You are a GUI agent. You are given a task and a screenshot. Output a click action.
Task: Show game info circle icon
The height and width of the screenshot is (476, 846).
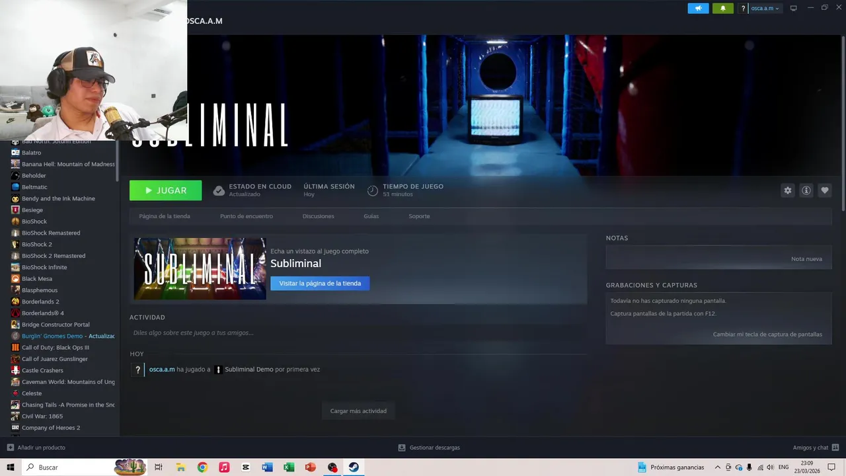(806, 190)
